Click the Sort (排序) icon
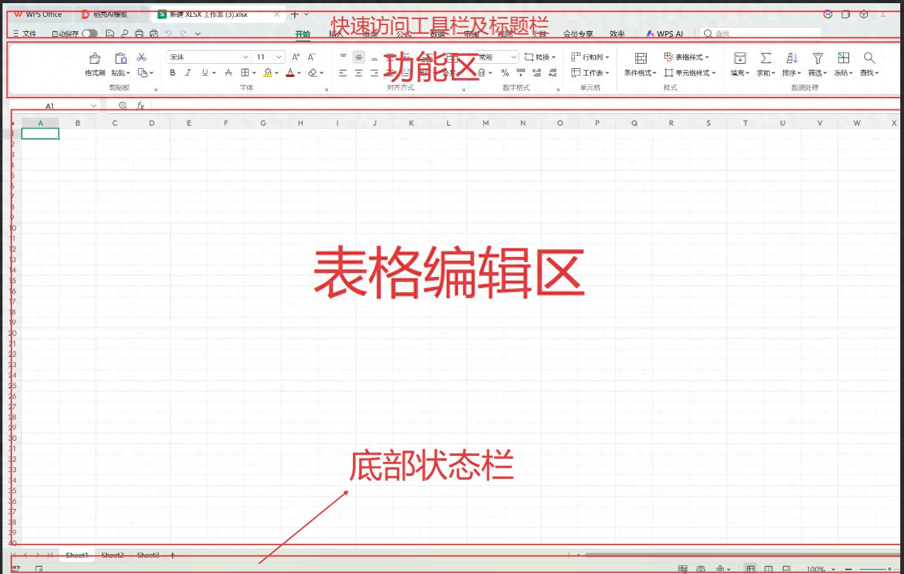Viewport: 904px width, 574px height. pos(792,58)
